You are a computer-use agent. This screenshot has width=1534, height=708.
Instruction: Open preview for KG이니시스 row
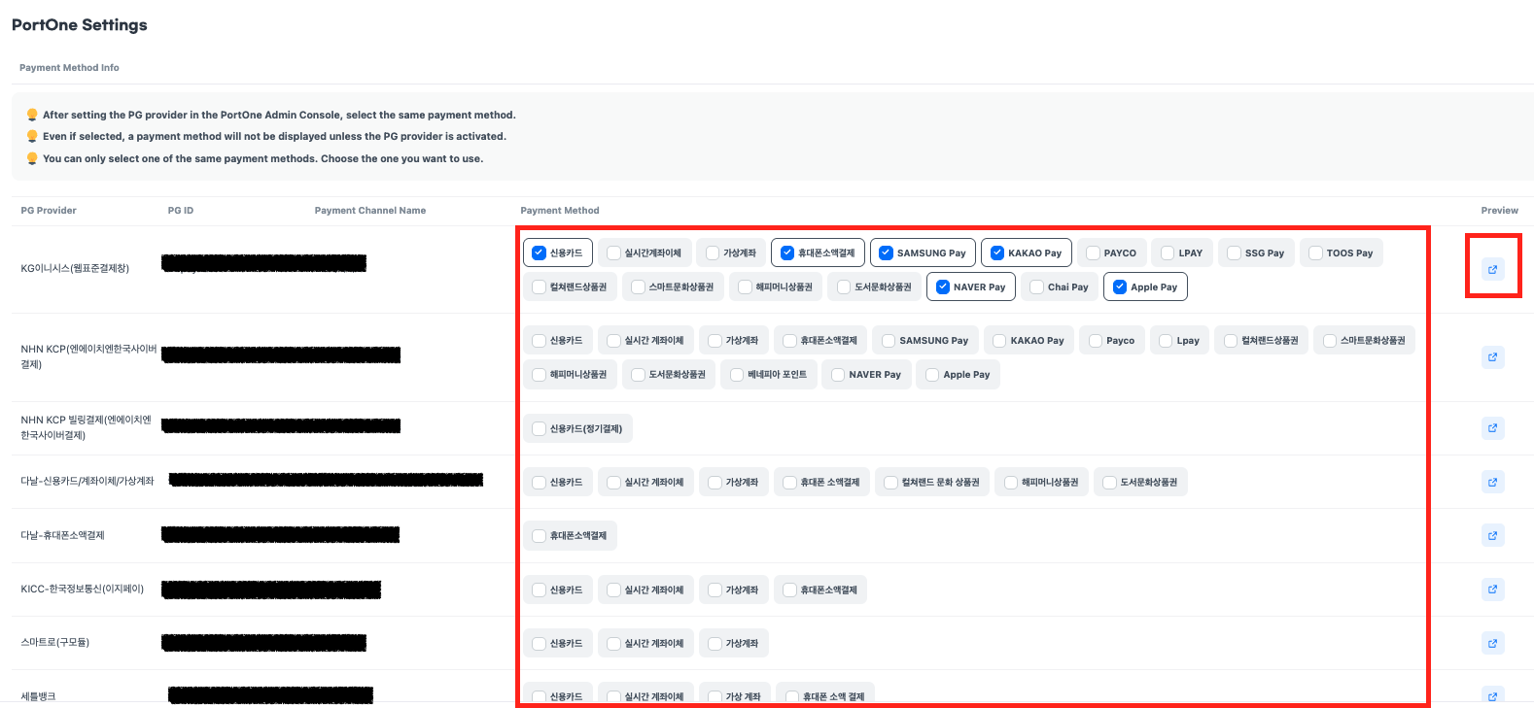(1492, 269)
